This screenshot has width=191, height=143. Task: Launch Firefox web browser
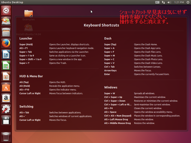6,43
